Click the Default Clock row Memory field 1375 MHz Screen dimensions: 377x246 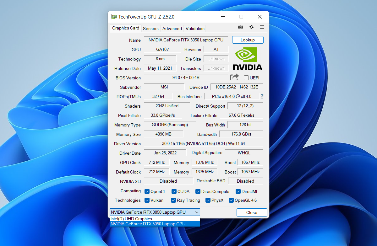[205, 172]
